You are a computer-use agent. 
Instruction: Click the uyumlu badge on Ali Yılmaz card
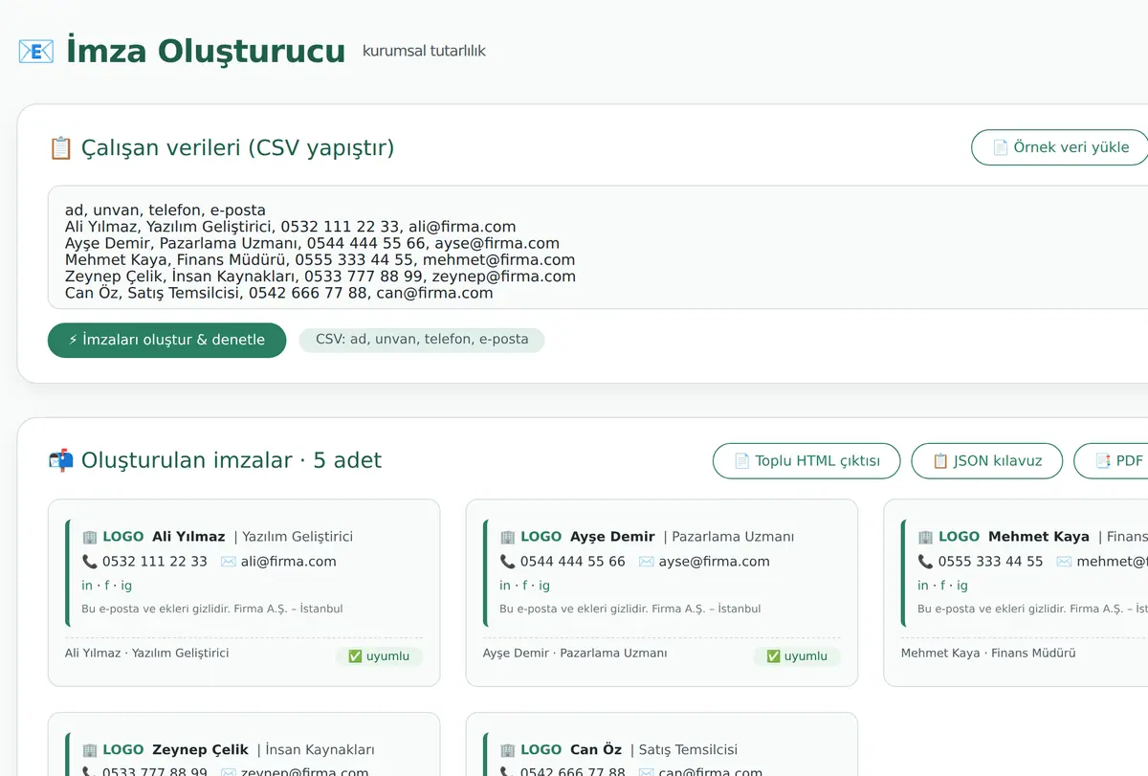[379, 656]
